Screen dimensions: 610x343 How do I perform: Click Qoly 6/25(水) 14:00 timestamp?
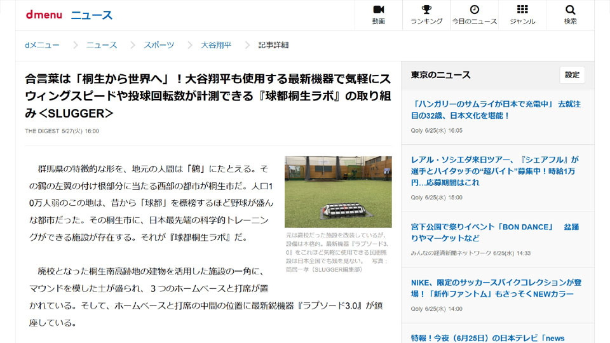(x=437, y=309)
